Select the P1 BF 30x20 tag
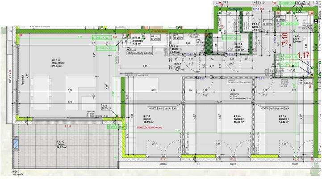The width and height of the screenshot is (322, 179). pos(268,22)
